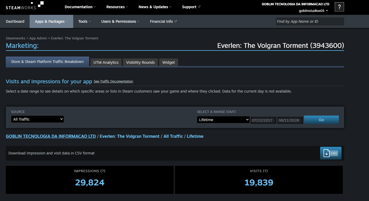
Task: Click the 29,824 impressions value
Action: click(x=90, y=182)
